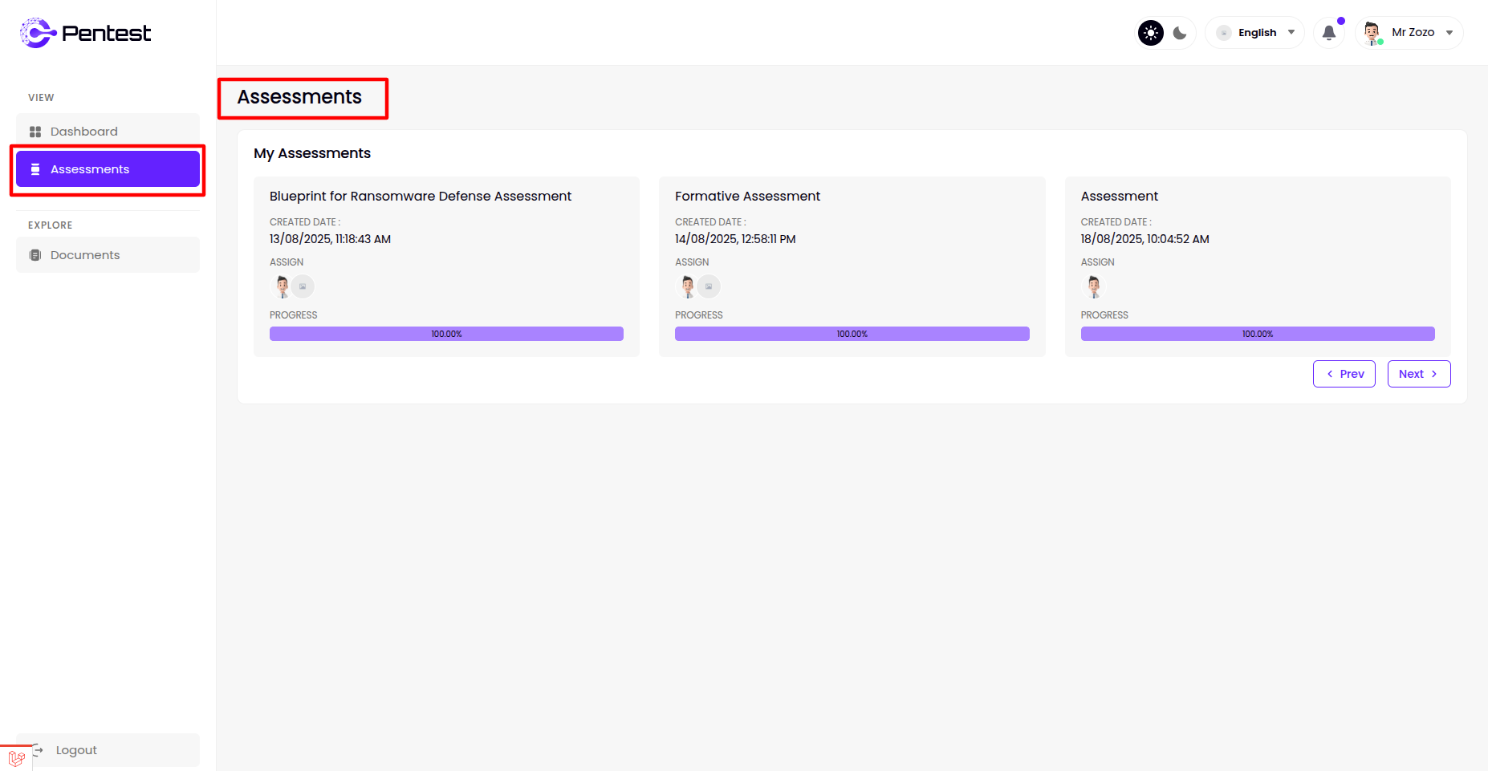Expand the Mr Zozo user menu arrow
Viewport: 1488px width, 771px height.
[x=1449, y=33]
